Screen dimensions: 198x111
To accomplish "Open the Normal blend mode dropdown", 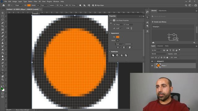I will (x=159, y=54).
